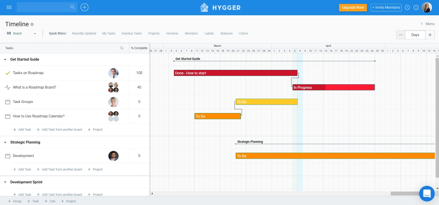Toggle the Overdue Tasks quick filter
The width and height of the screenshot is (439, 205).
click(132, 33)
